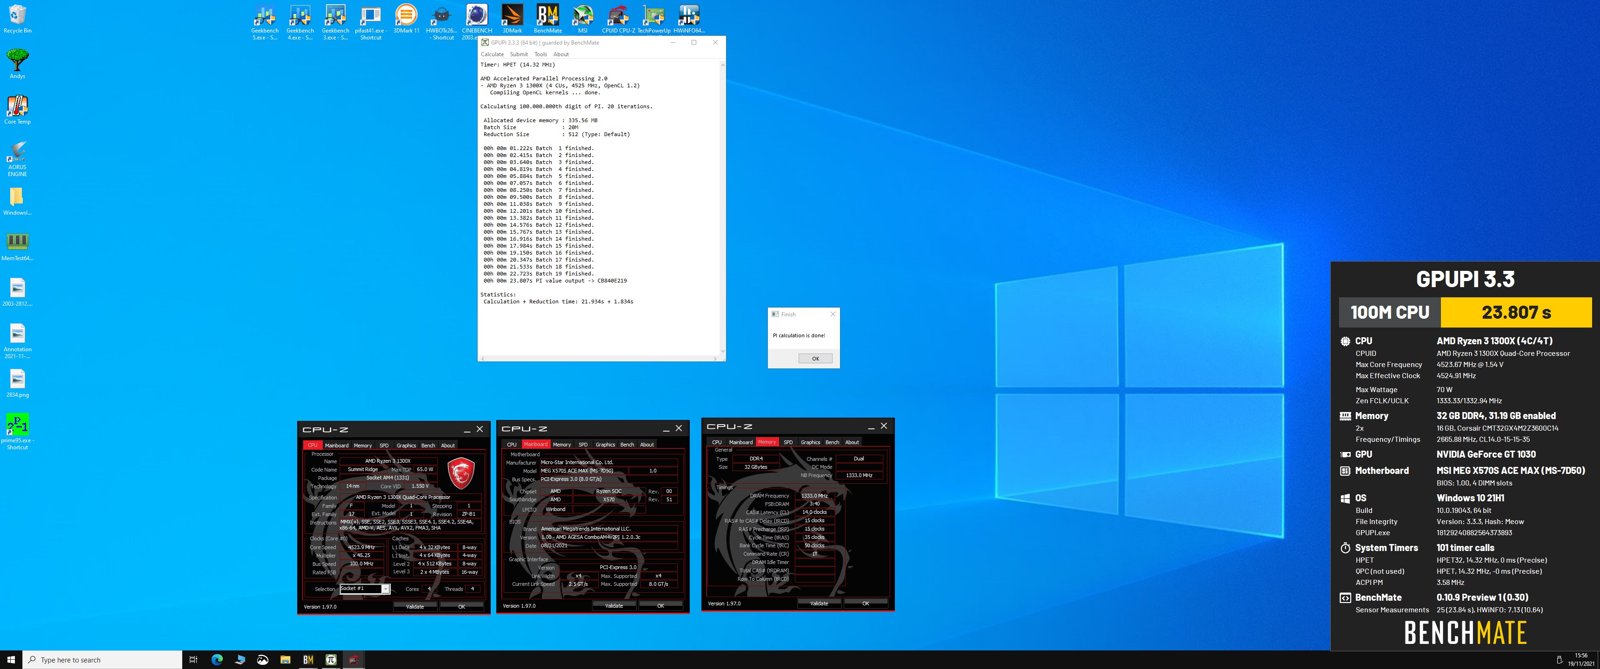
Task: Open the About menu in GPUPI
Action: tap(561, 55)
